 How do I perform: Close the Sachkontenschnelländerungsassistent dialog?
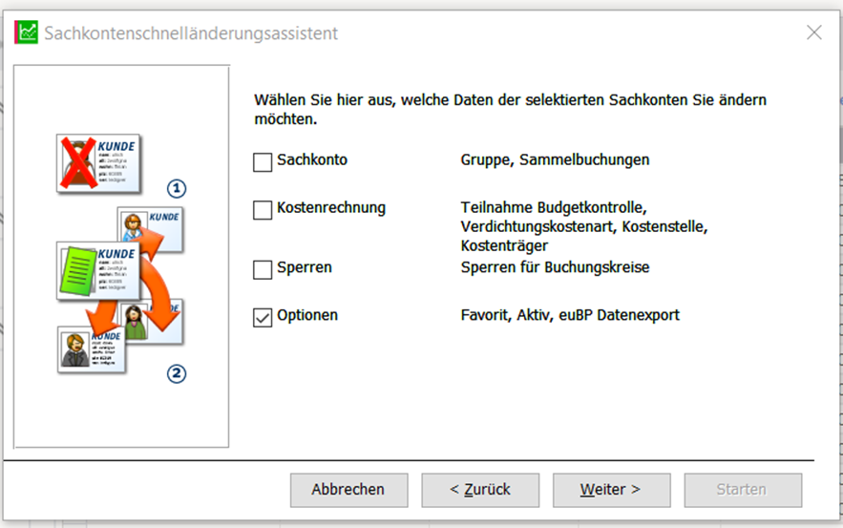click(813, 32)
